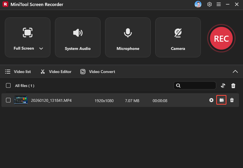
Task: Open the Full Screen recording area dropdown
Action: point(41,48)
